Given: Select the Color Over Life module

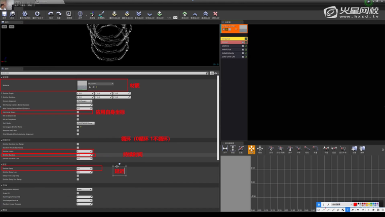Looking at the screenshot, I should (232, 56).
